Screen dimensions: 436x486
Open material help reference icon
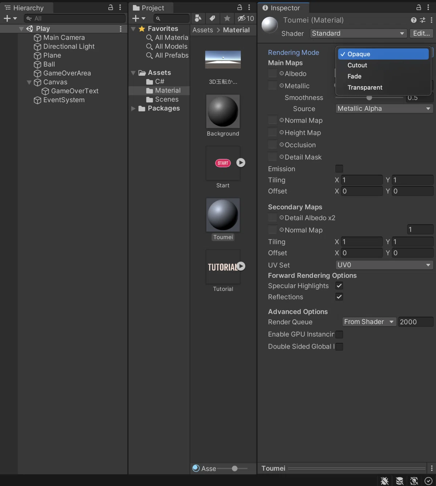[413, 20]
